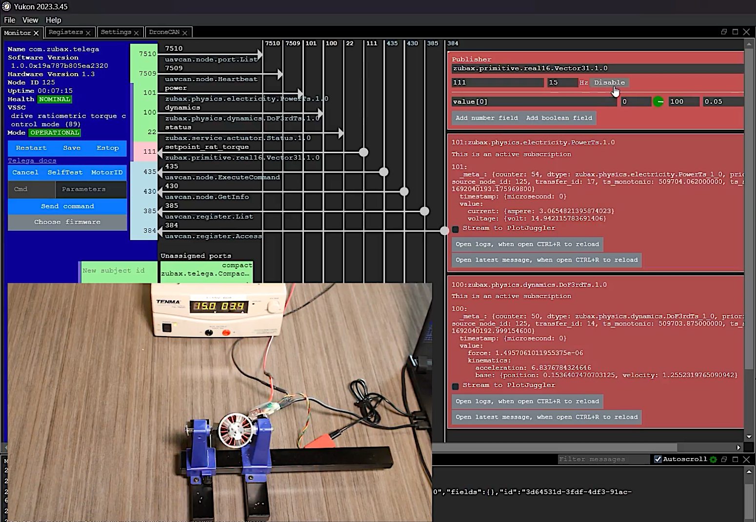This screenshot has width=756, height=522.
Task: Switch to the Settings tab
Action: tap(116, 32)
